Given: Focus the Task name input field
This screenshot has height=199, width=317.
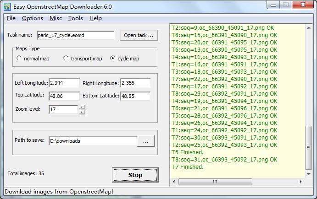Looking at the screenshot, I should [76, 36].
